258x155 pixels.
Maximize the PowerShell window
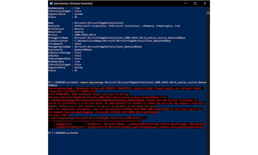tap(195, 3)
